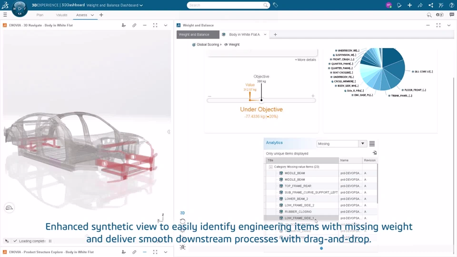Screen dimensions: 457x257
Task: Collapse Category: Missing value items group
Action: pos(270,167)
